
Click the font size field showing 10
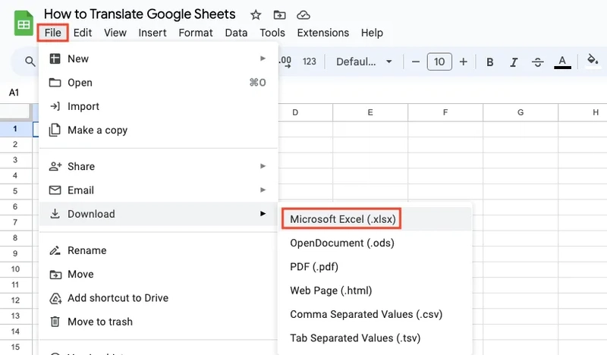[439, 61]
